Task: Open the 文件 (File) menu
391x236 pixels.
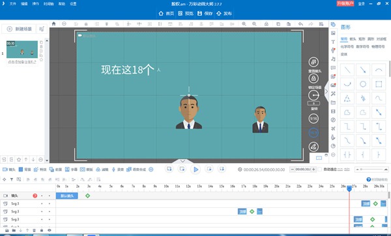Action: pos(13,4)
